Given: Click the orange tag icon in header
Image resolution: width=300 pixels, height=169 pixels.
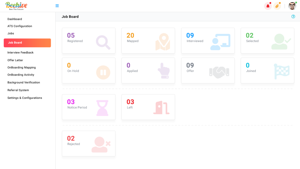Looking at the screenshot, I should 277,6.
